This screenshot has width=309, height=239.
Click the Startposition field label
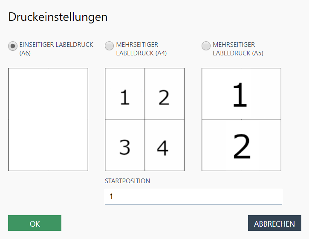(x=127, y=181)
